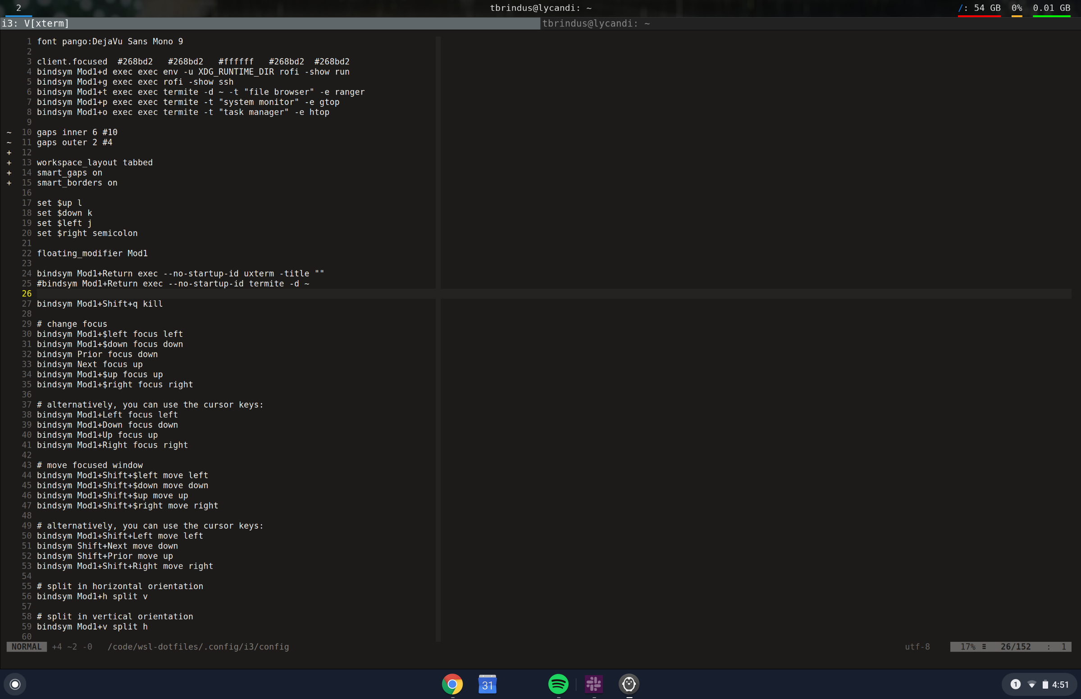The width and height of the screenshot is (1081, 699).
Task: Click the 0% CPU indicator
Action: coord(1016,7)
